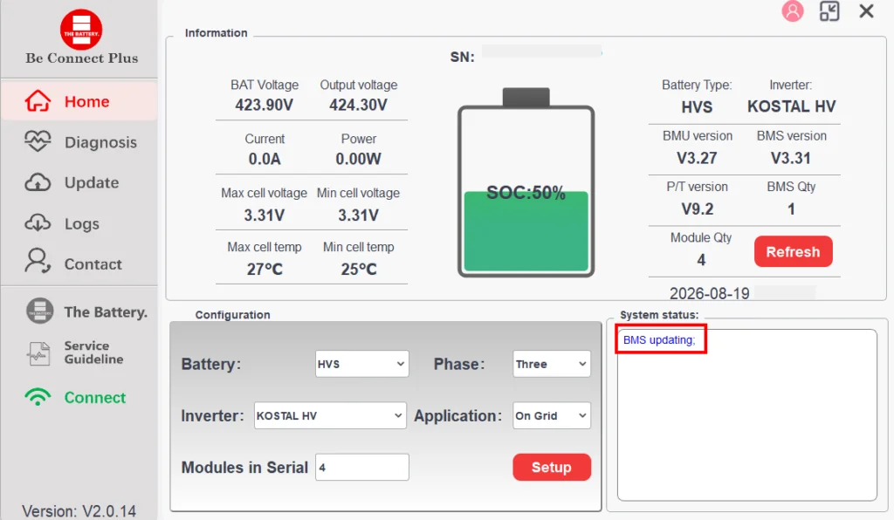The width and height of the screenshot is (894, 520).
Task: Click the Power value 0.00W
Action: coord(358,159)
